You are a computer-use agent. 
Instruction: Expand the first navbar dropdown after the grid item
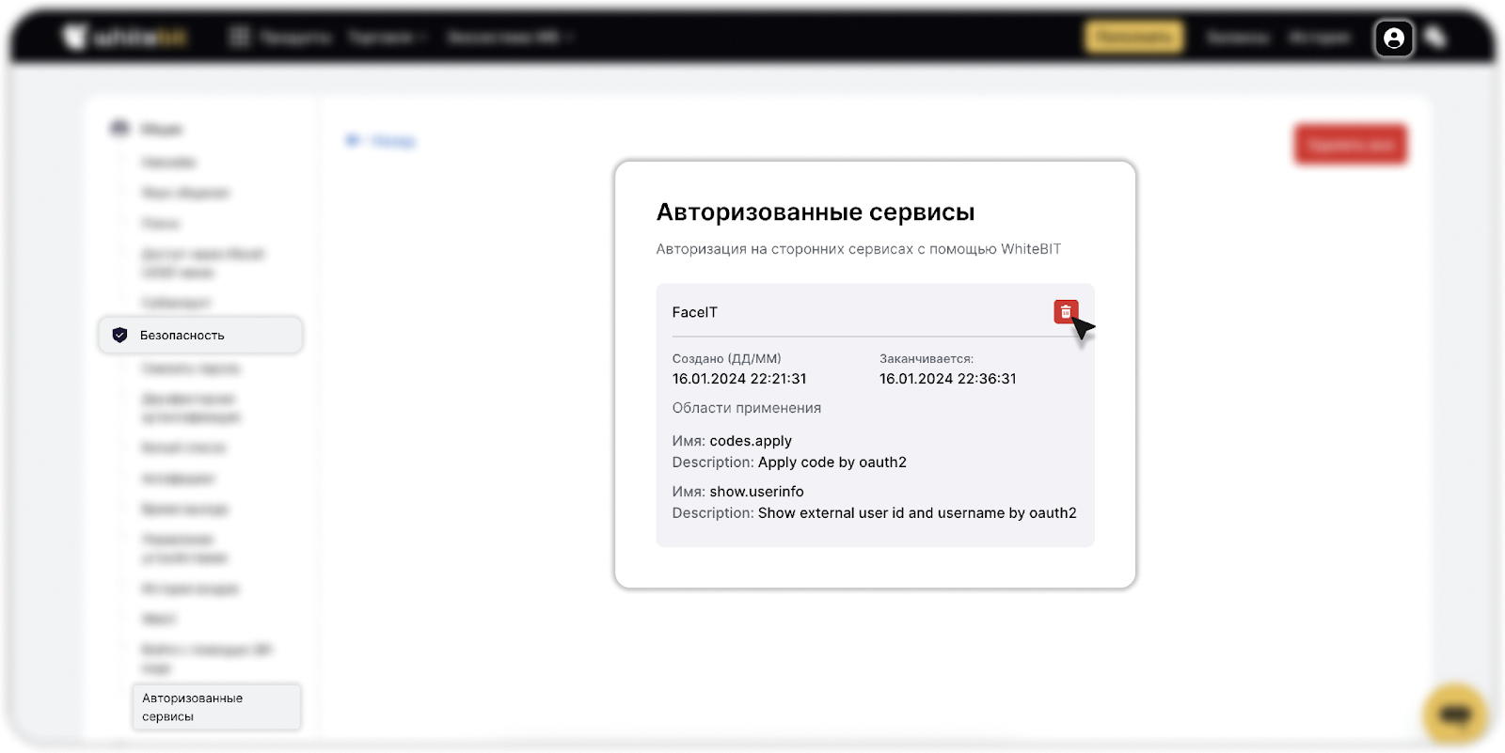tap(388, 38)
